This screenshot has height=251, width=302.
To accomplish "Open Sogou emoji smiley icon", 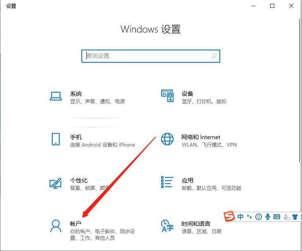I will click(x=259, y=217).
